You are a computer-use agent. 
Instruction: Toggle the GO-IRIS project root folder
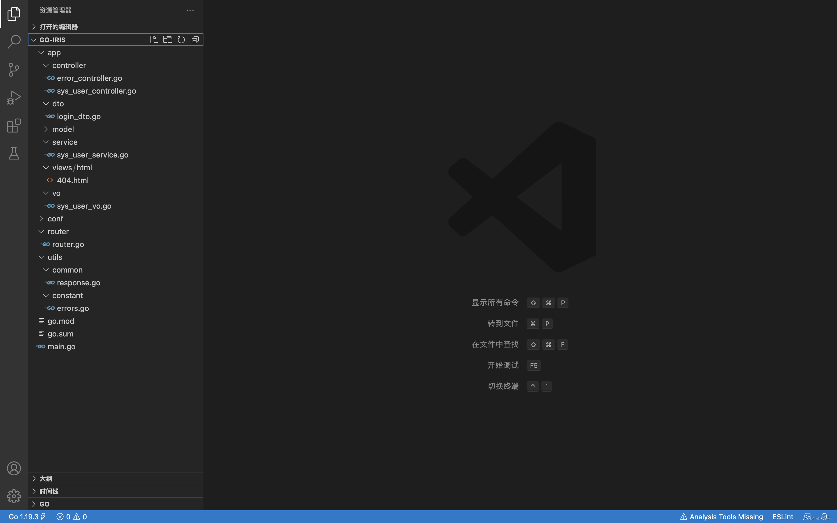click(x=33, y=39)
